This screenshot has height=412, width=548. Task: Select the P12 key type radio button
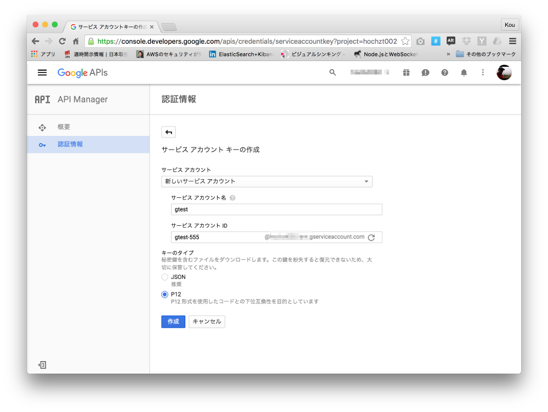pyautogui.click(x=164, y=294)
